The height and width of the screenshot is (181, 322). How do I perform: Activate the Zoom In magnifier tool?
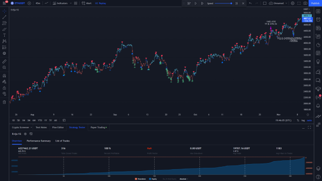pos(4,67)
